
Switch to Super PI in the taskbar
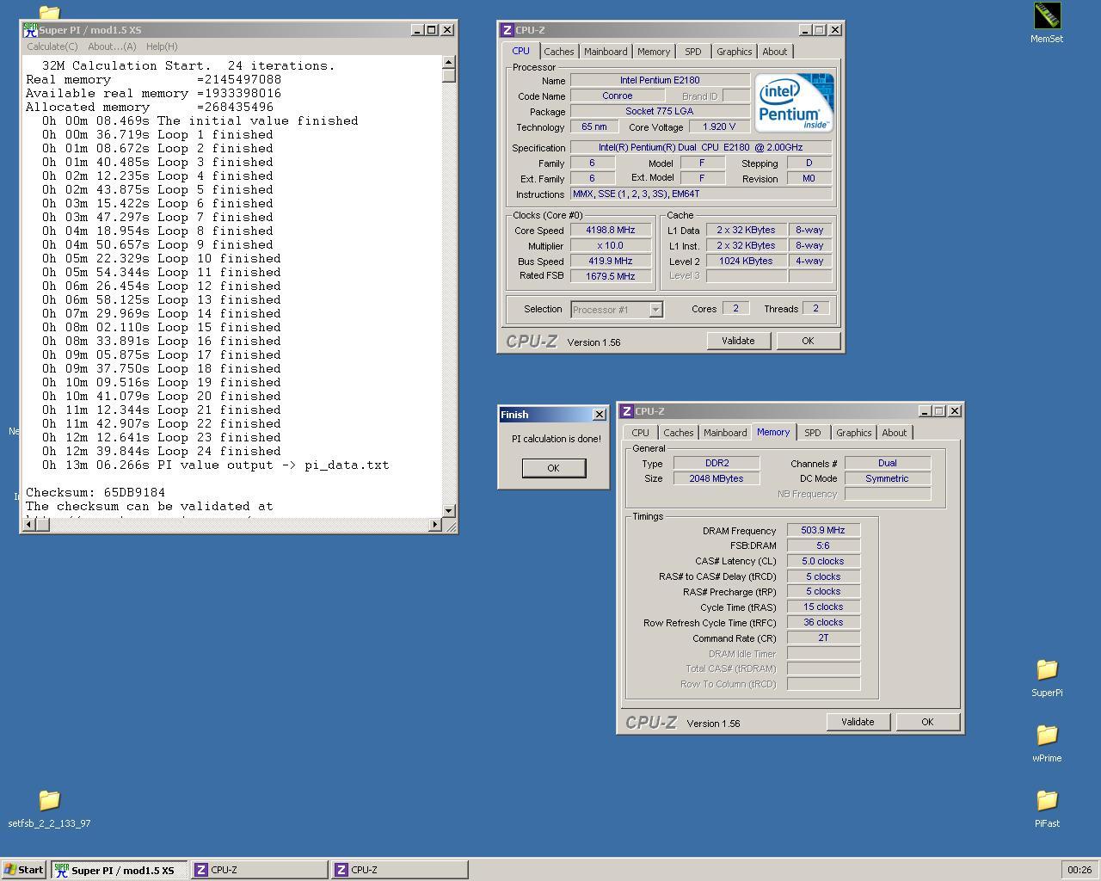point(119,870)
